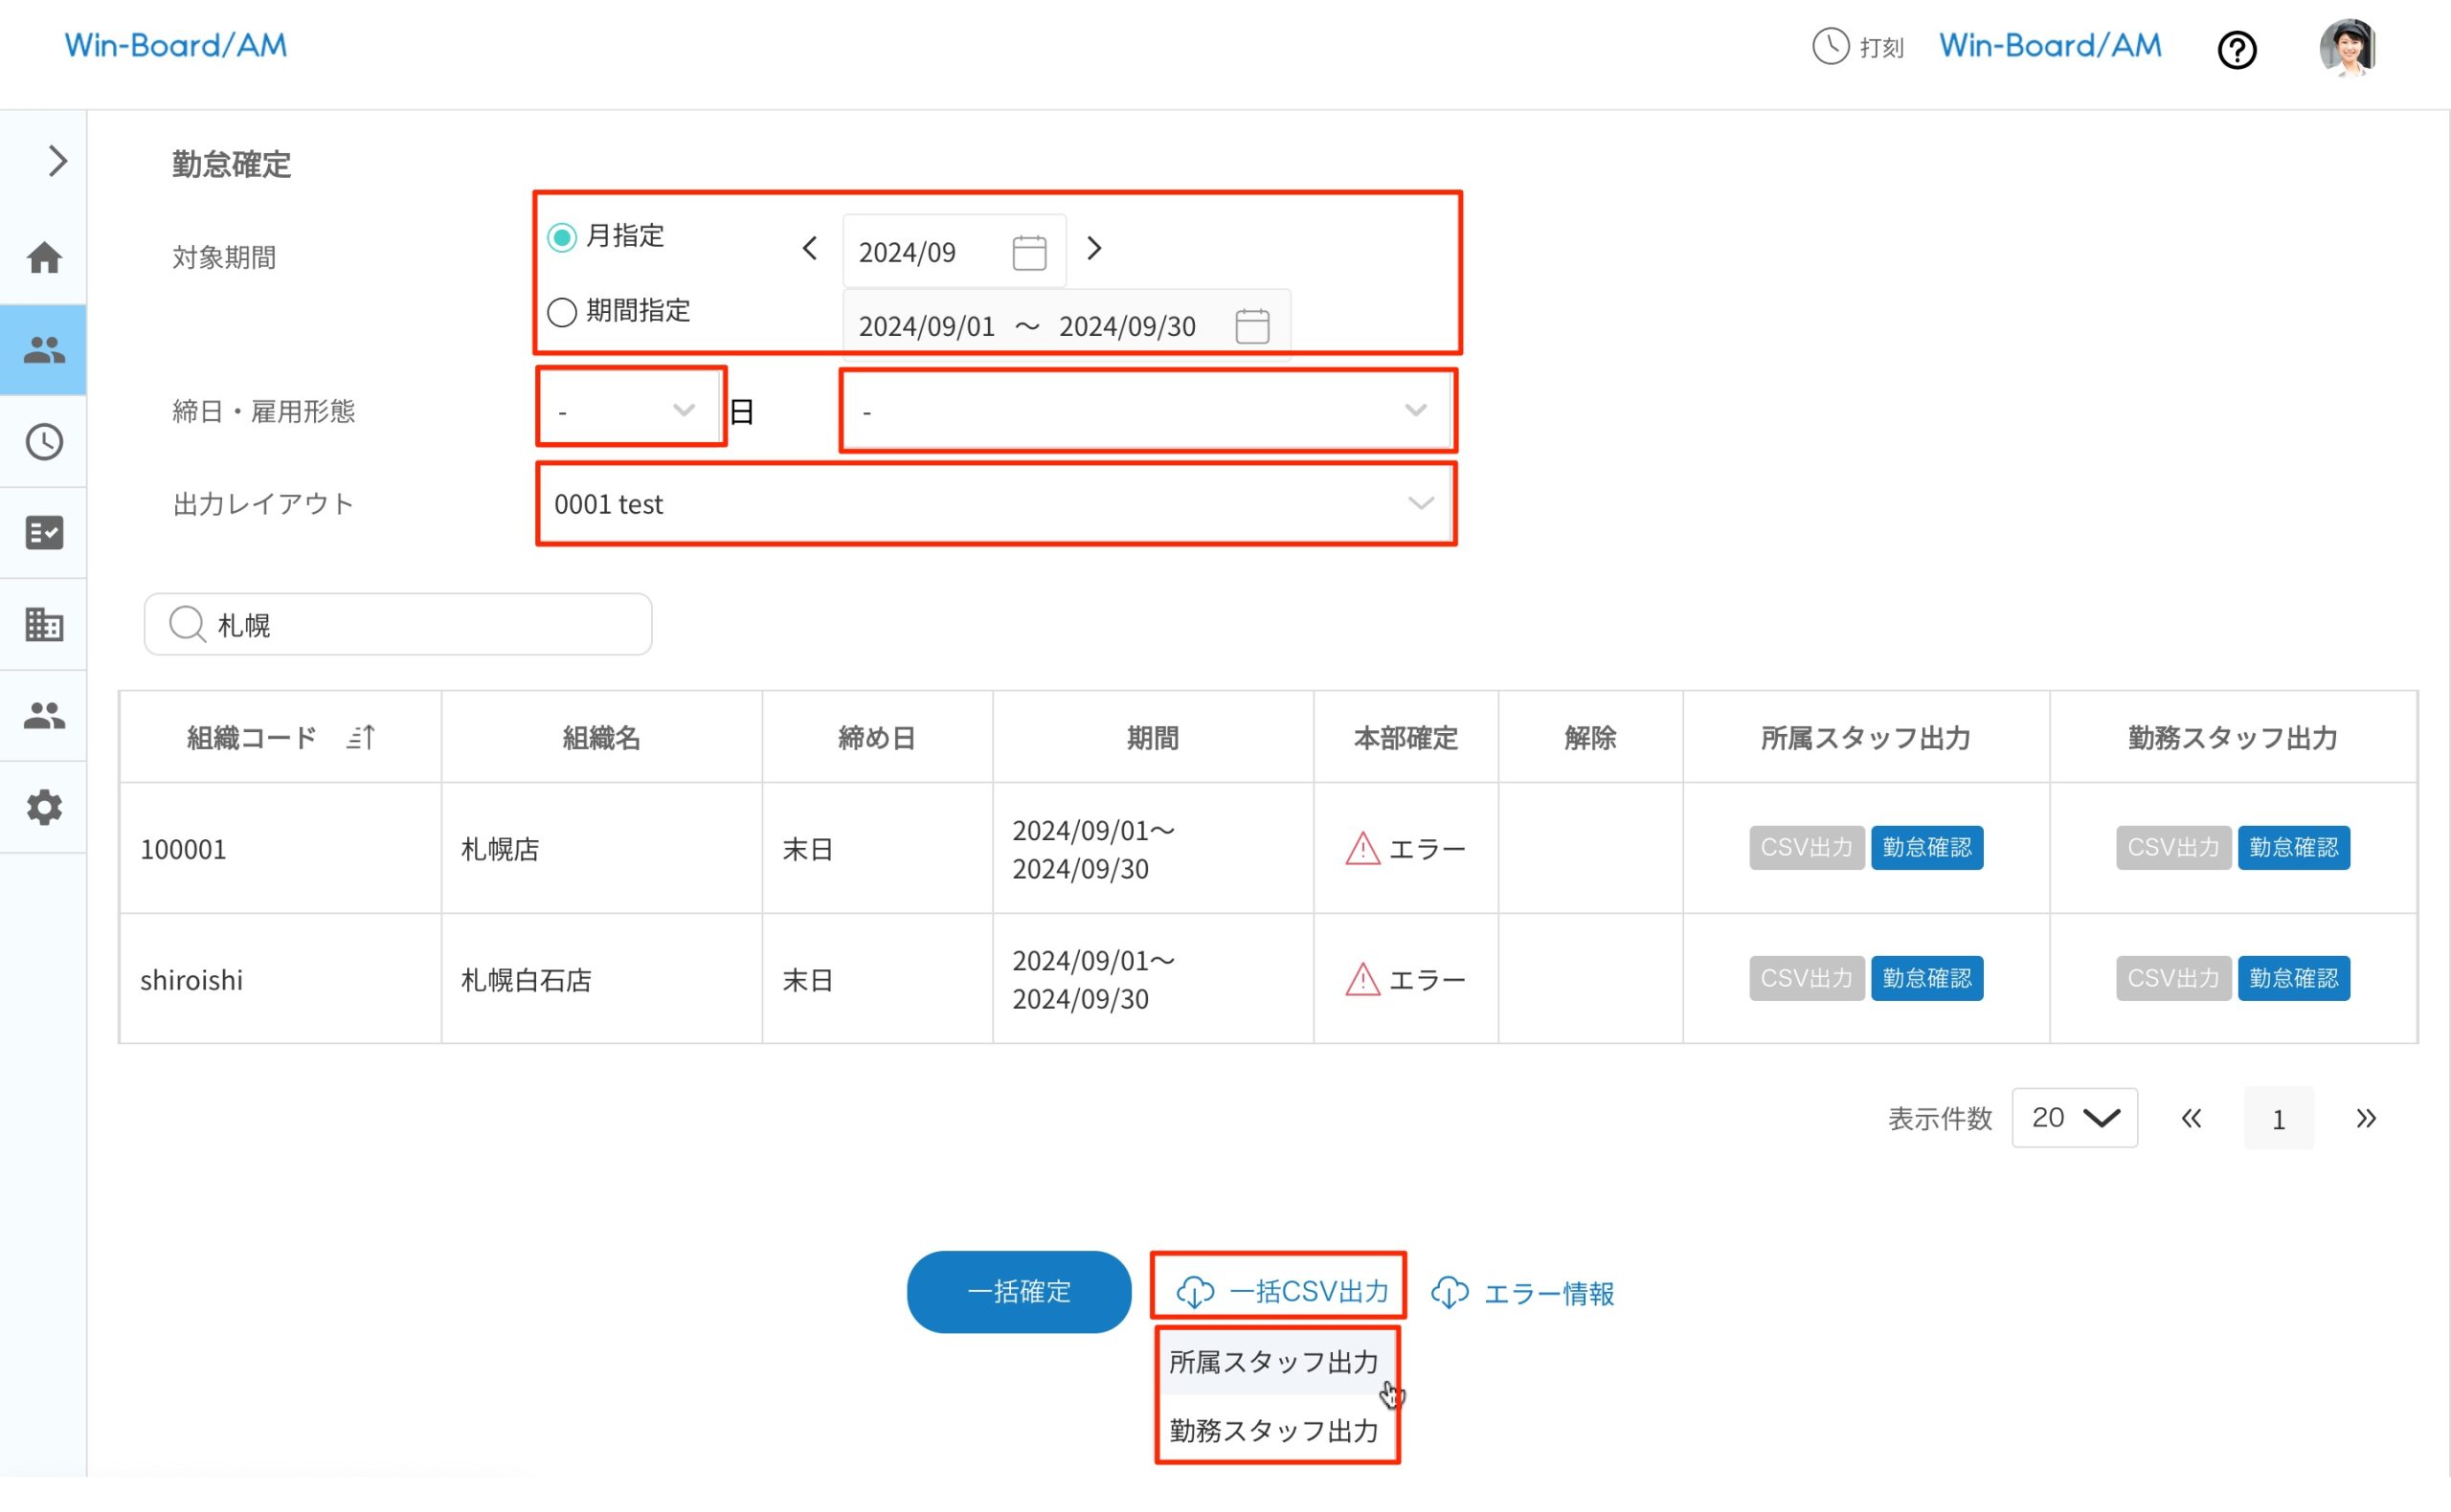Toggle sort order on 組織コード column
Image resolution: width=2451 pixels, height=1512 pixels.
[x=360, y=737]
